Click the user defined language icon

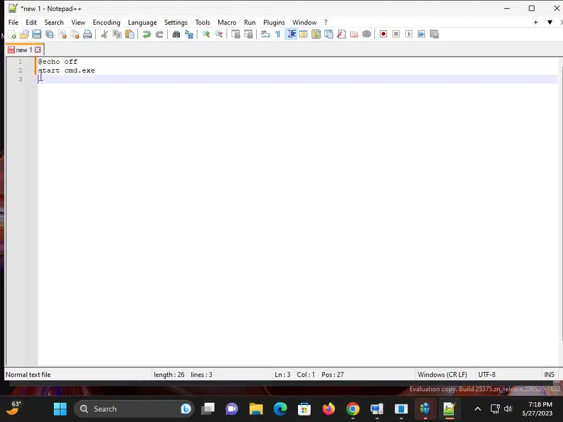point(303,35)
